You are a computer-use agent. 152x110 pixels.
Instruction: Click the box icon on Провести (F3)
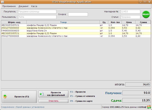(x=5, y=97)
